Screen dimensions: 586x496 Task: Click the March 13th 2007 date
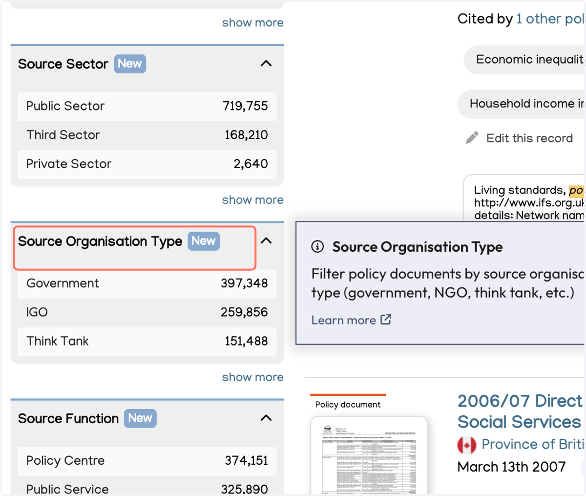point(511,467)
